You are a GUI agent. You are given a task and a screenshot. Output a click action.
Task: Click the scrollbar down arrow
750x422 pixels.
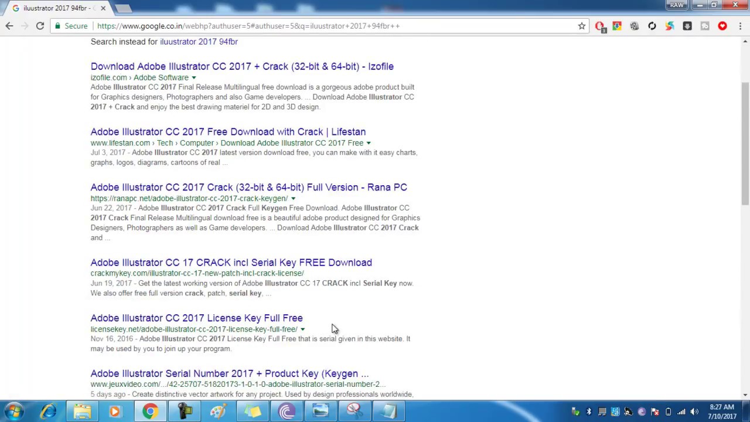click(x=745, y=395)
